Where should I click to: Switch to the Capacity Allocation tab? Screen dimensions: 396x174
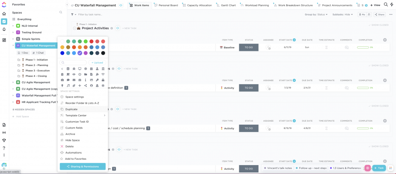[x=198, y=5]
